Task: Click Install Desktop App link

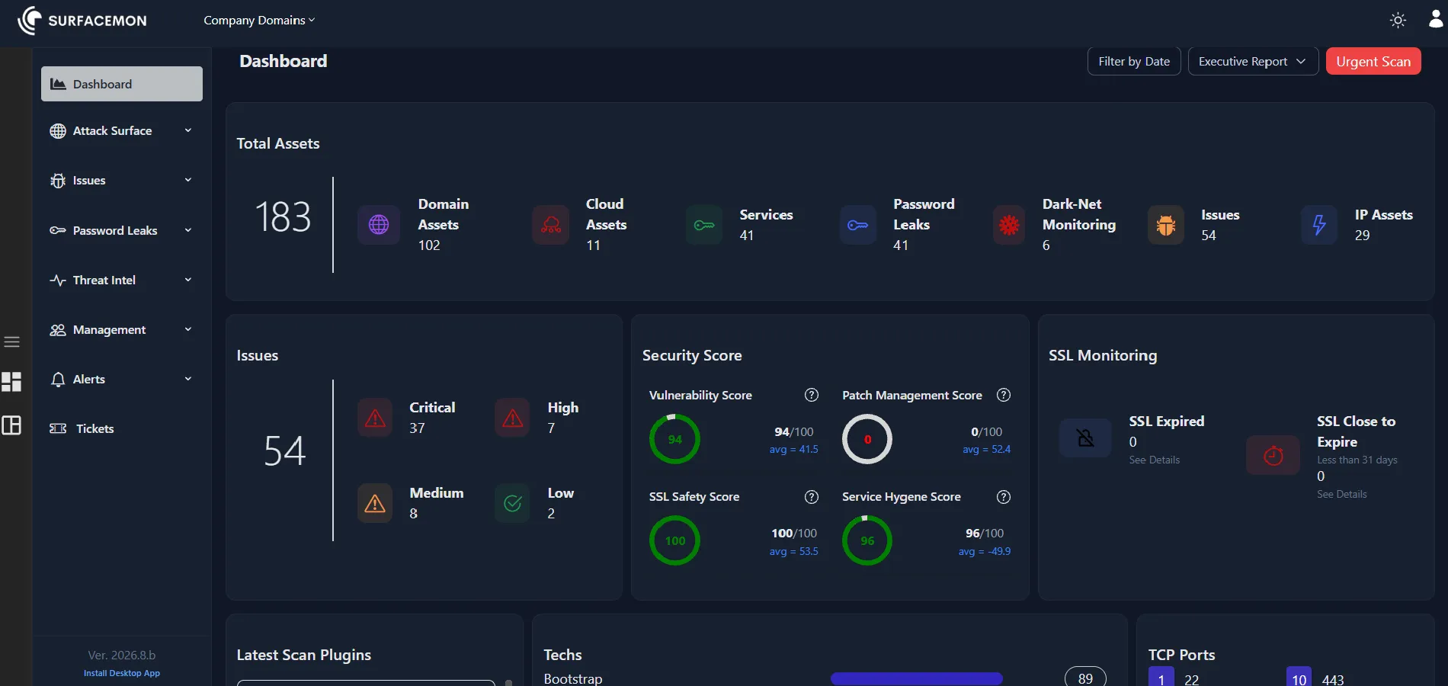Action: click(x=122, y=673)
